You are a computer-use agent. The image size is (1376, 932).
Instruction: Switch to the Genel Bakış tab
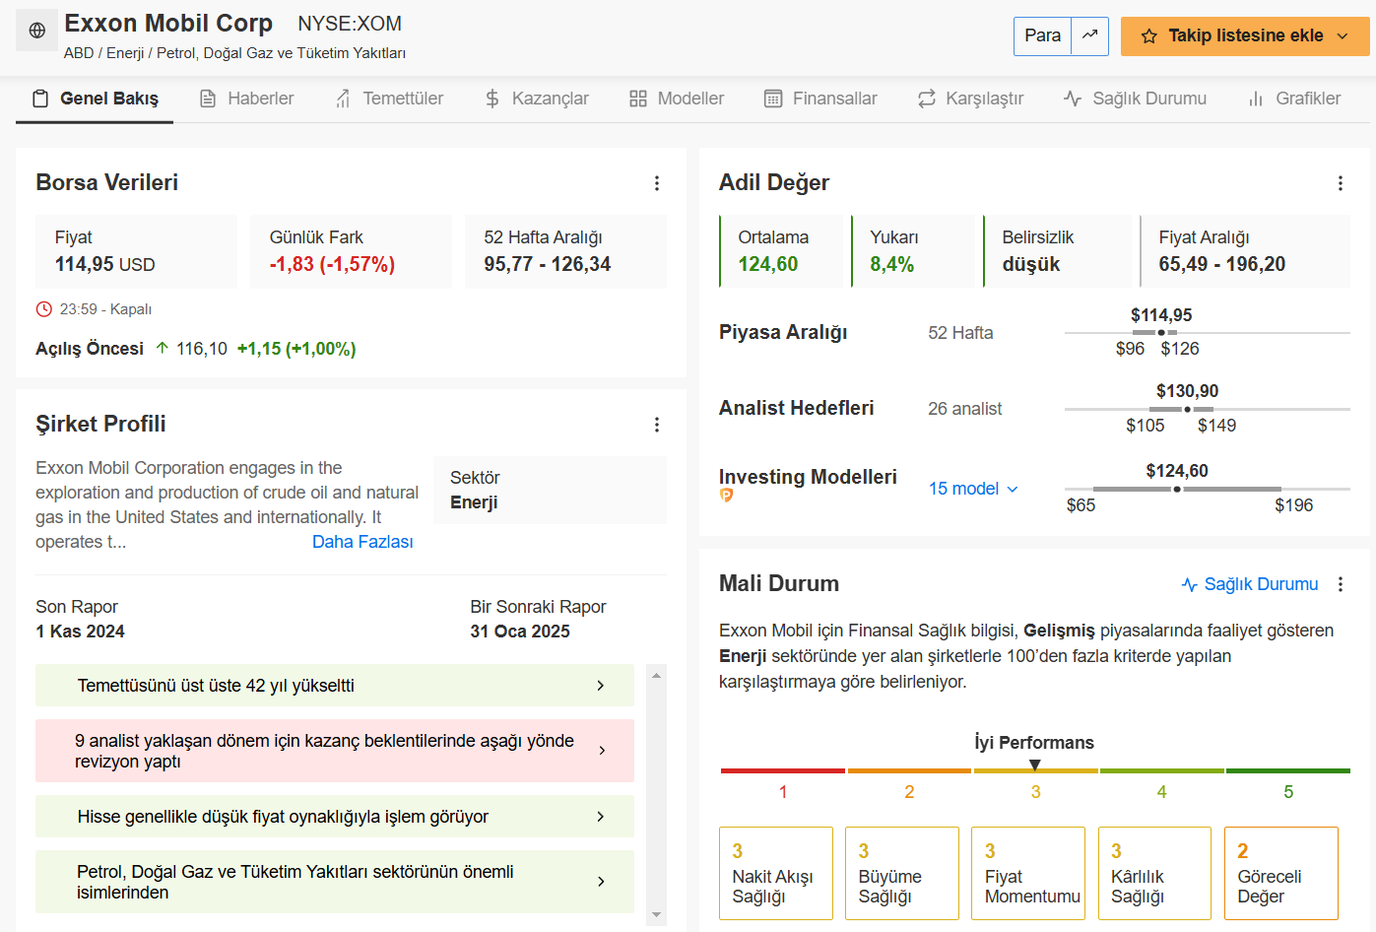(95, 99)
